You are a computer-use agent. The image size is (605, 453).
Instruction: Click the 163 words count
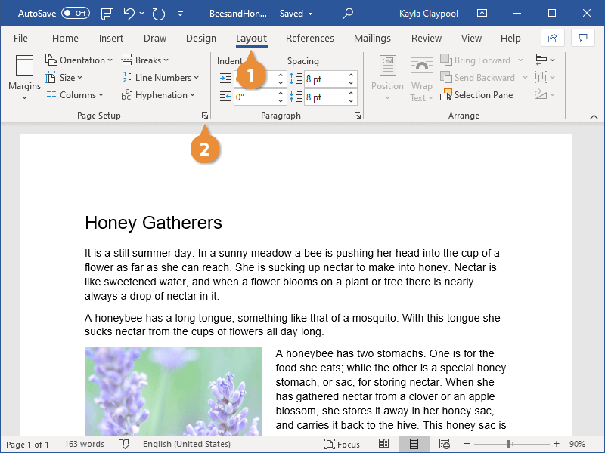[84, 444]
